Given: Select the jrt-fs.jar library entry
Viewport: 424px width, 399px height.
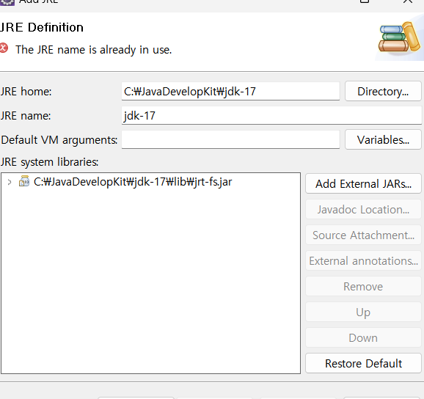Looking at the screenshot, I should (133, 182).
